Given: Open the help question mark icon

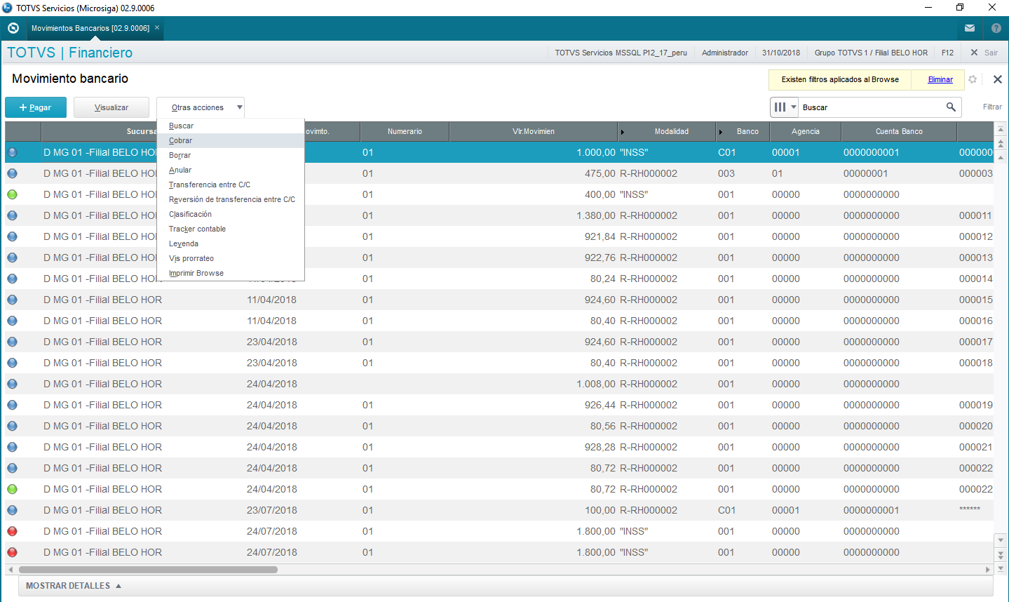Looking at the screenshot, I should [x=996, y=28].
